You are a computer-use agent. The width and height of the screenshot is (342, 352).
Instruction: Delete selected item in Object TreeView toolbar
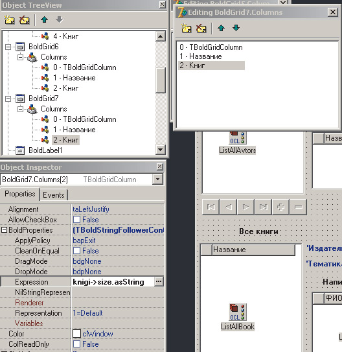point(25,19)
